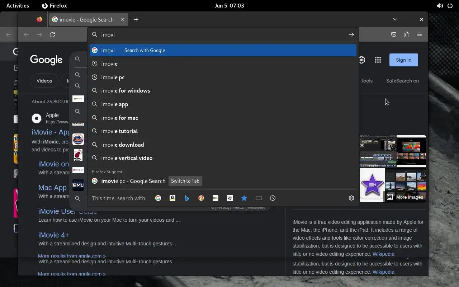Open Firefox app menu in top bar
459x287 pixels.
(54, 6)
